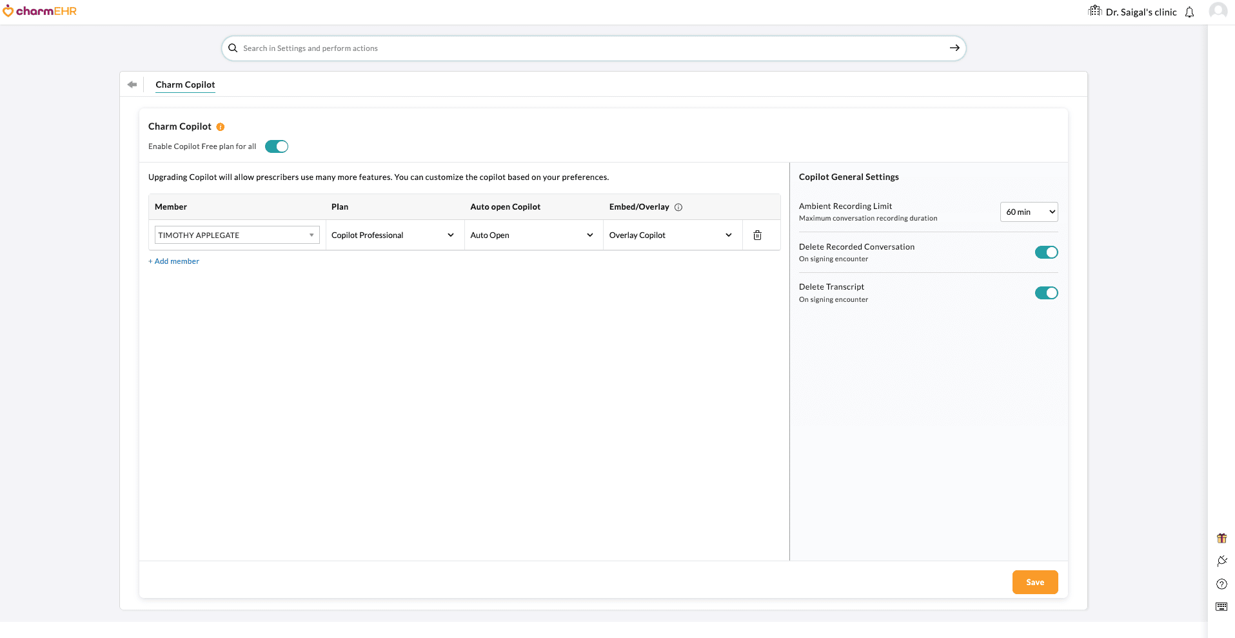Click the Member column header
The image size is (1235, 638).
pyautogui.click(x=171, y=207)
